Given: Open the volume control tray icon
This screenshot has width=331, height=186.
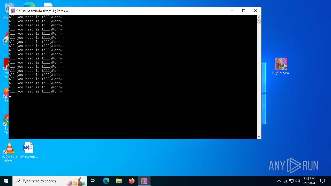Looking at the screenshot, I should pos(298,181).
